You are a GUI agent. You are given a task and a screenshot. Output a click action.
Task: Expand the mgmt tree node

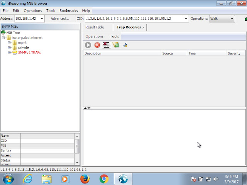click(x=9, y=43)
